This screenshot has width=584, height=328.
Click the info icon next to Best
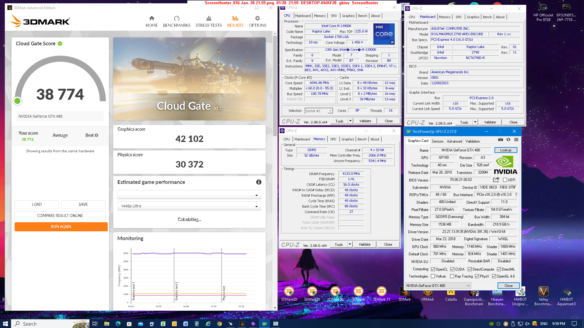[x=96, y=135]
